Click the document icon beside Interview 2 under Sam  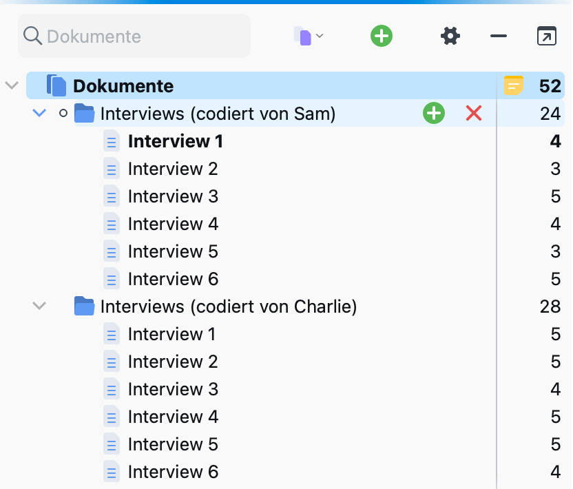(112, 169)
